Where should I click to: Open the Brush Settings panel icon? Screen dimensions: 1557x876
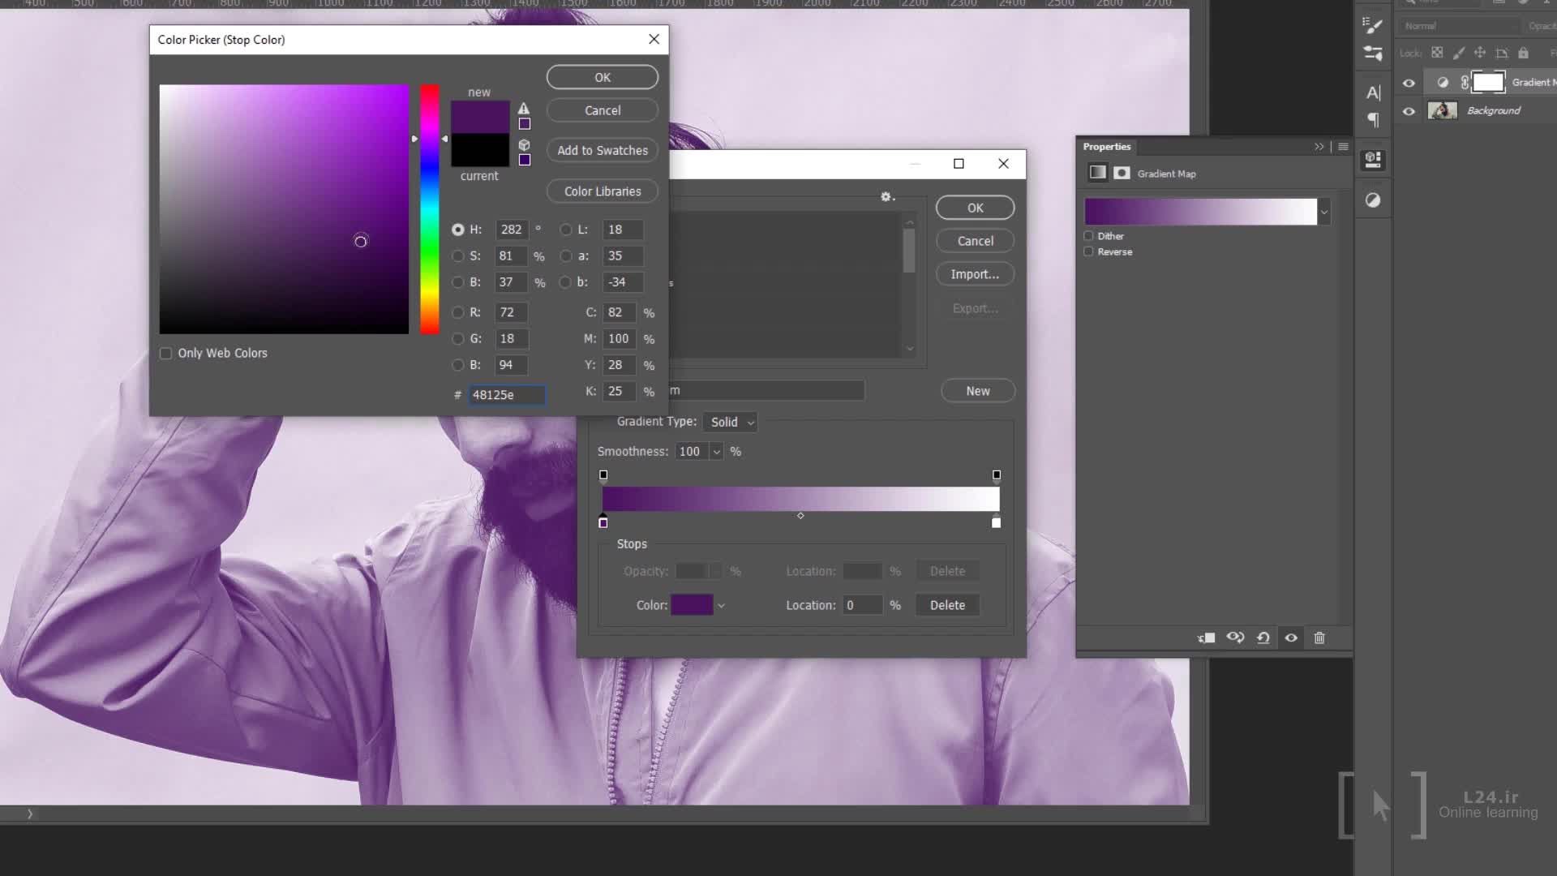pos(1372,26)
